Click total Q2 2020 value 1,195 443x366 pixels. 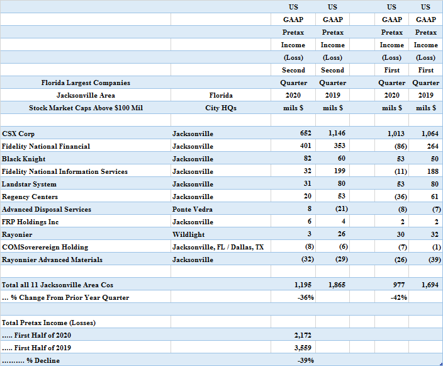point(303,285)
